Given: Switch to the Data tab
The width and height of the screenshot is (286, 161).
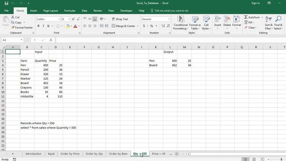Looking at the screenshot, I should [84, 11].
